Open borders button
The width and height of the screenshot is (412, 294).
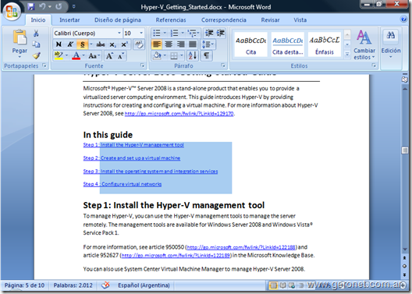click(x=173, y=55)
